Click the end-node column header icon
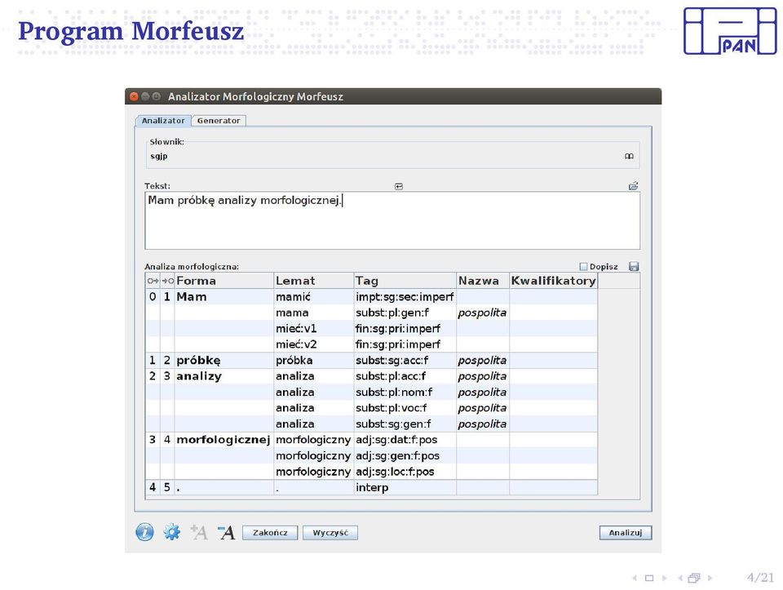The image size is (783, 590). [x=167, y=281]
